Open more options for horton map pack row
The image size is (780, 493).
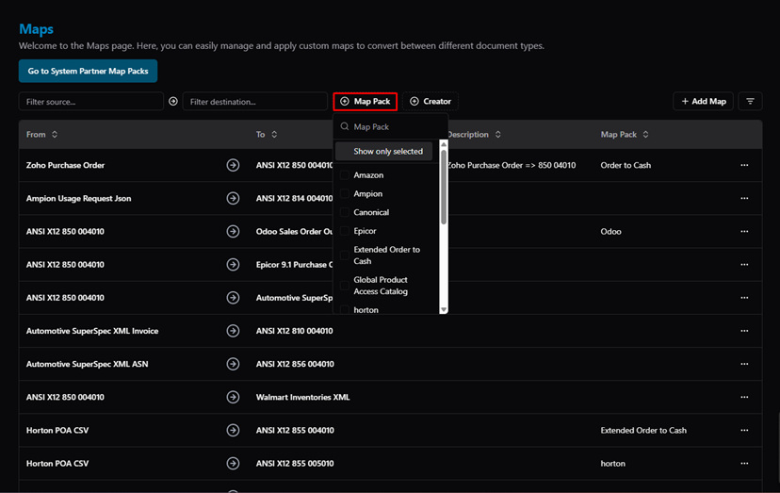tap(744, 463)
